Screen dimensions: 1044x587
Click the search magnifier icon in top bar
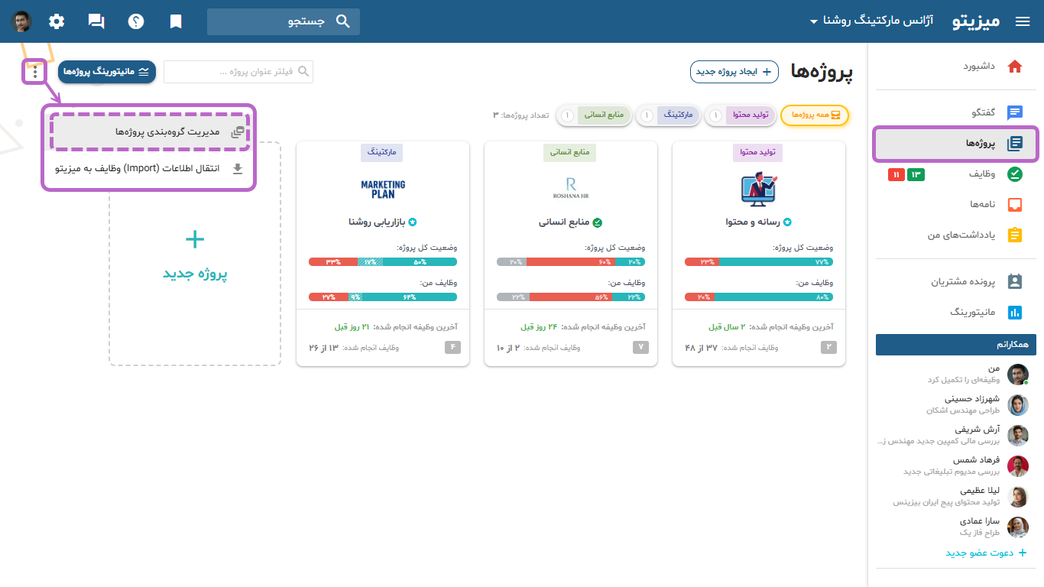click(x=343, y=21)
